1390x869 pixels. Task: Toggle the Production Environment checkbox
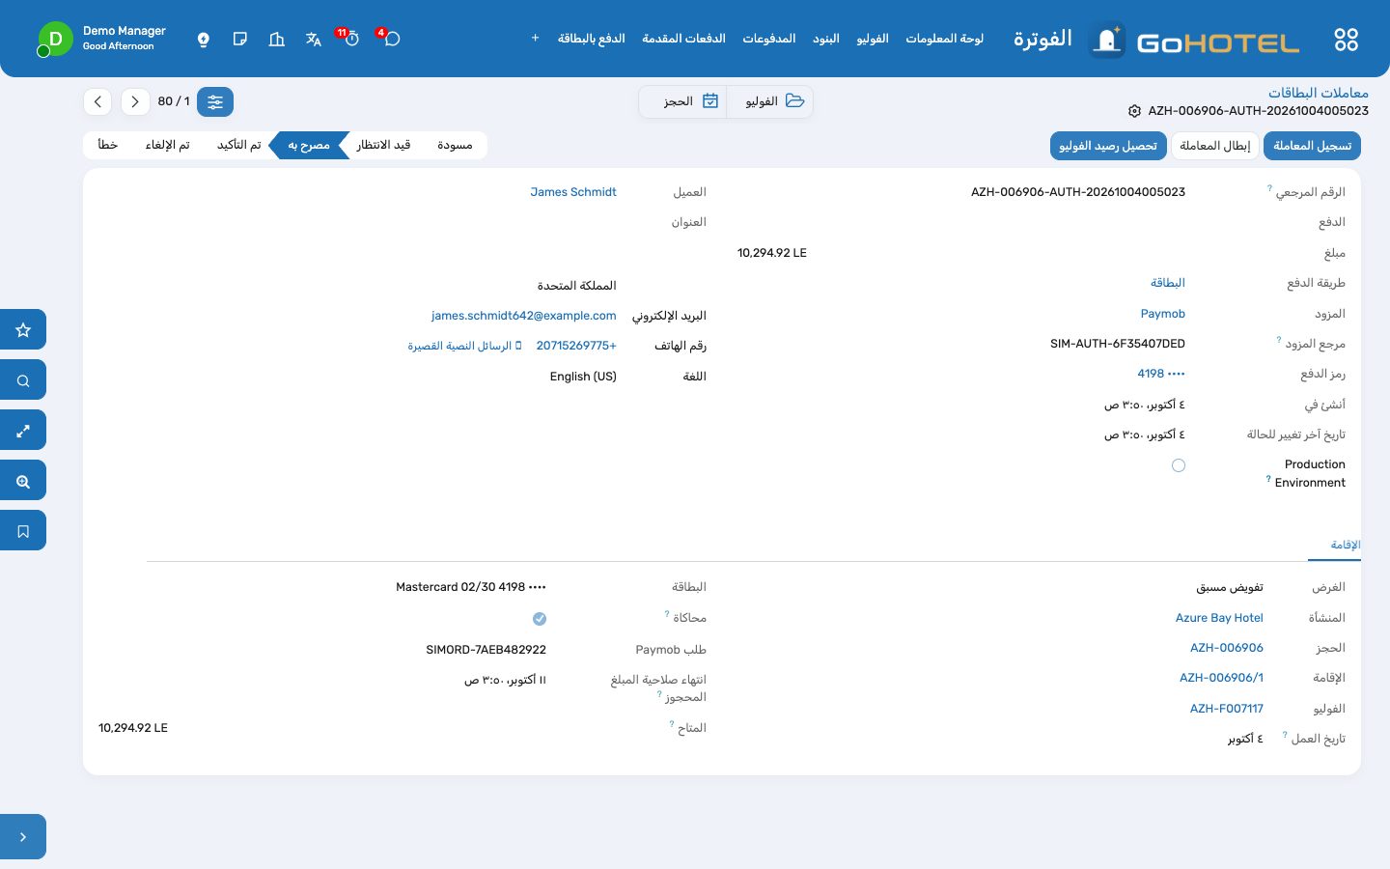1179,465
